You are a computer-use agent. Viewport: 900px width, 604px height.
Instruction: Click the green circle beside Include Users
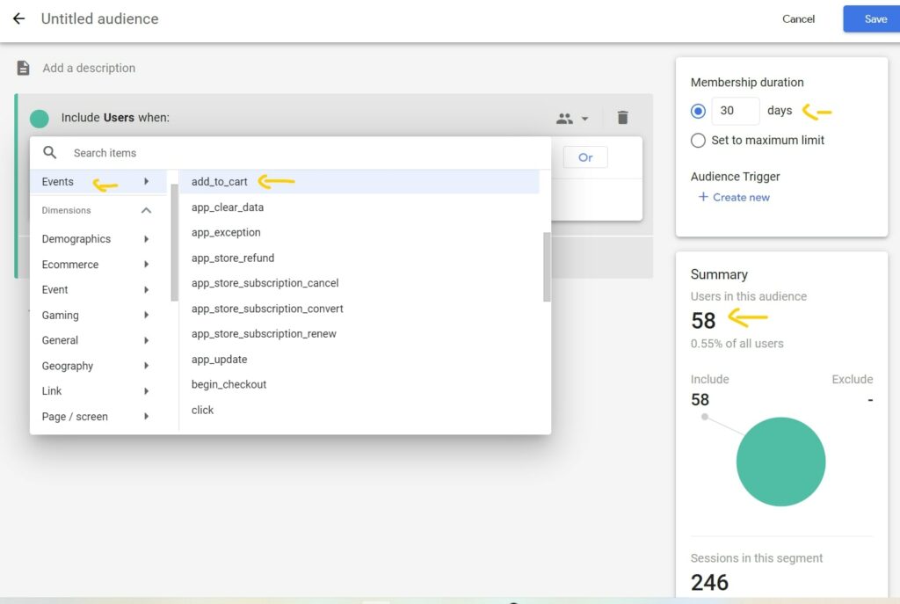(x=39, y=119)
